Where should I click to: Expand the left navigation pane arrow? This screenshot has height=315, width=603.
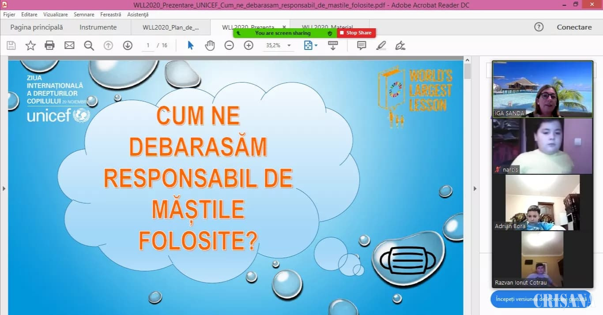coord(4,188)
